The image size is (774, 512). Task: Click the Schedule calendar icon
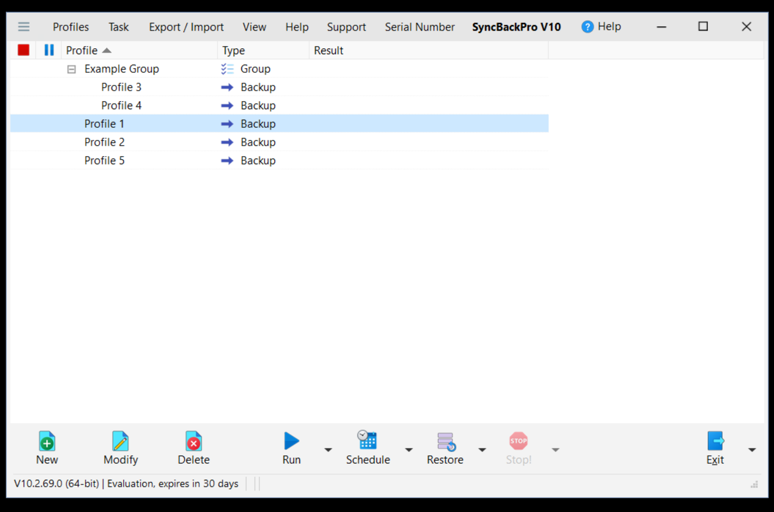[367, 440]
